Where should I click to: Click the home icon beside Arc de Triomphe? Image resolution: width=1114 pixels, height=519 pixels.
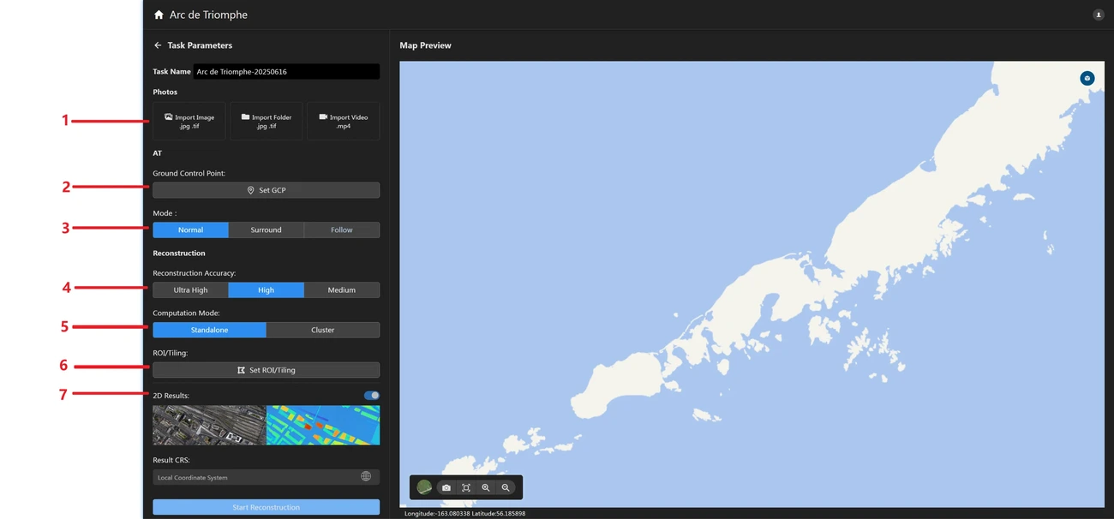pos(159,15)
